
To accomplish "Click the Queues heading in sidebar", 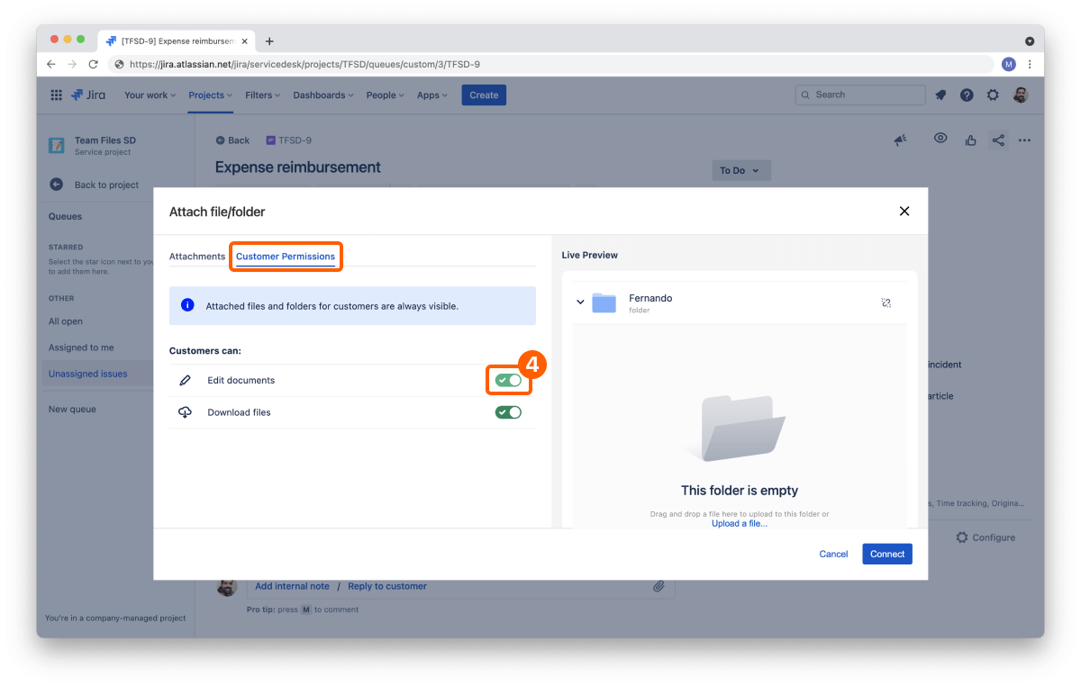I will [65, 216].
